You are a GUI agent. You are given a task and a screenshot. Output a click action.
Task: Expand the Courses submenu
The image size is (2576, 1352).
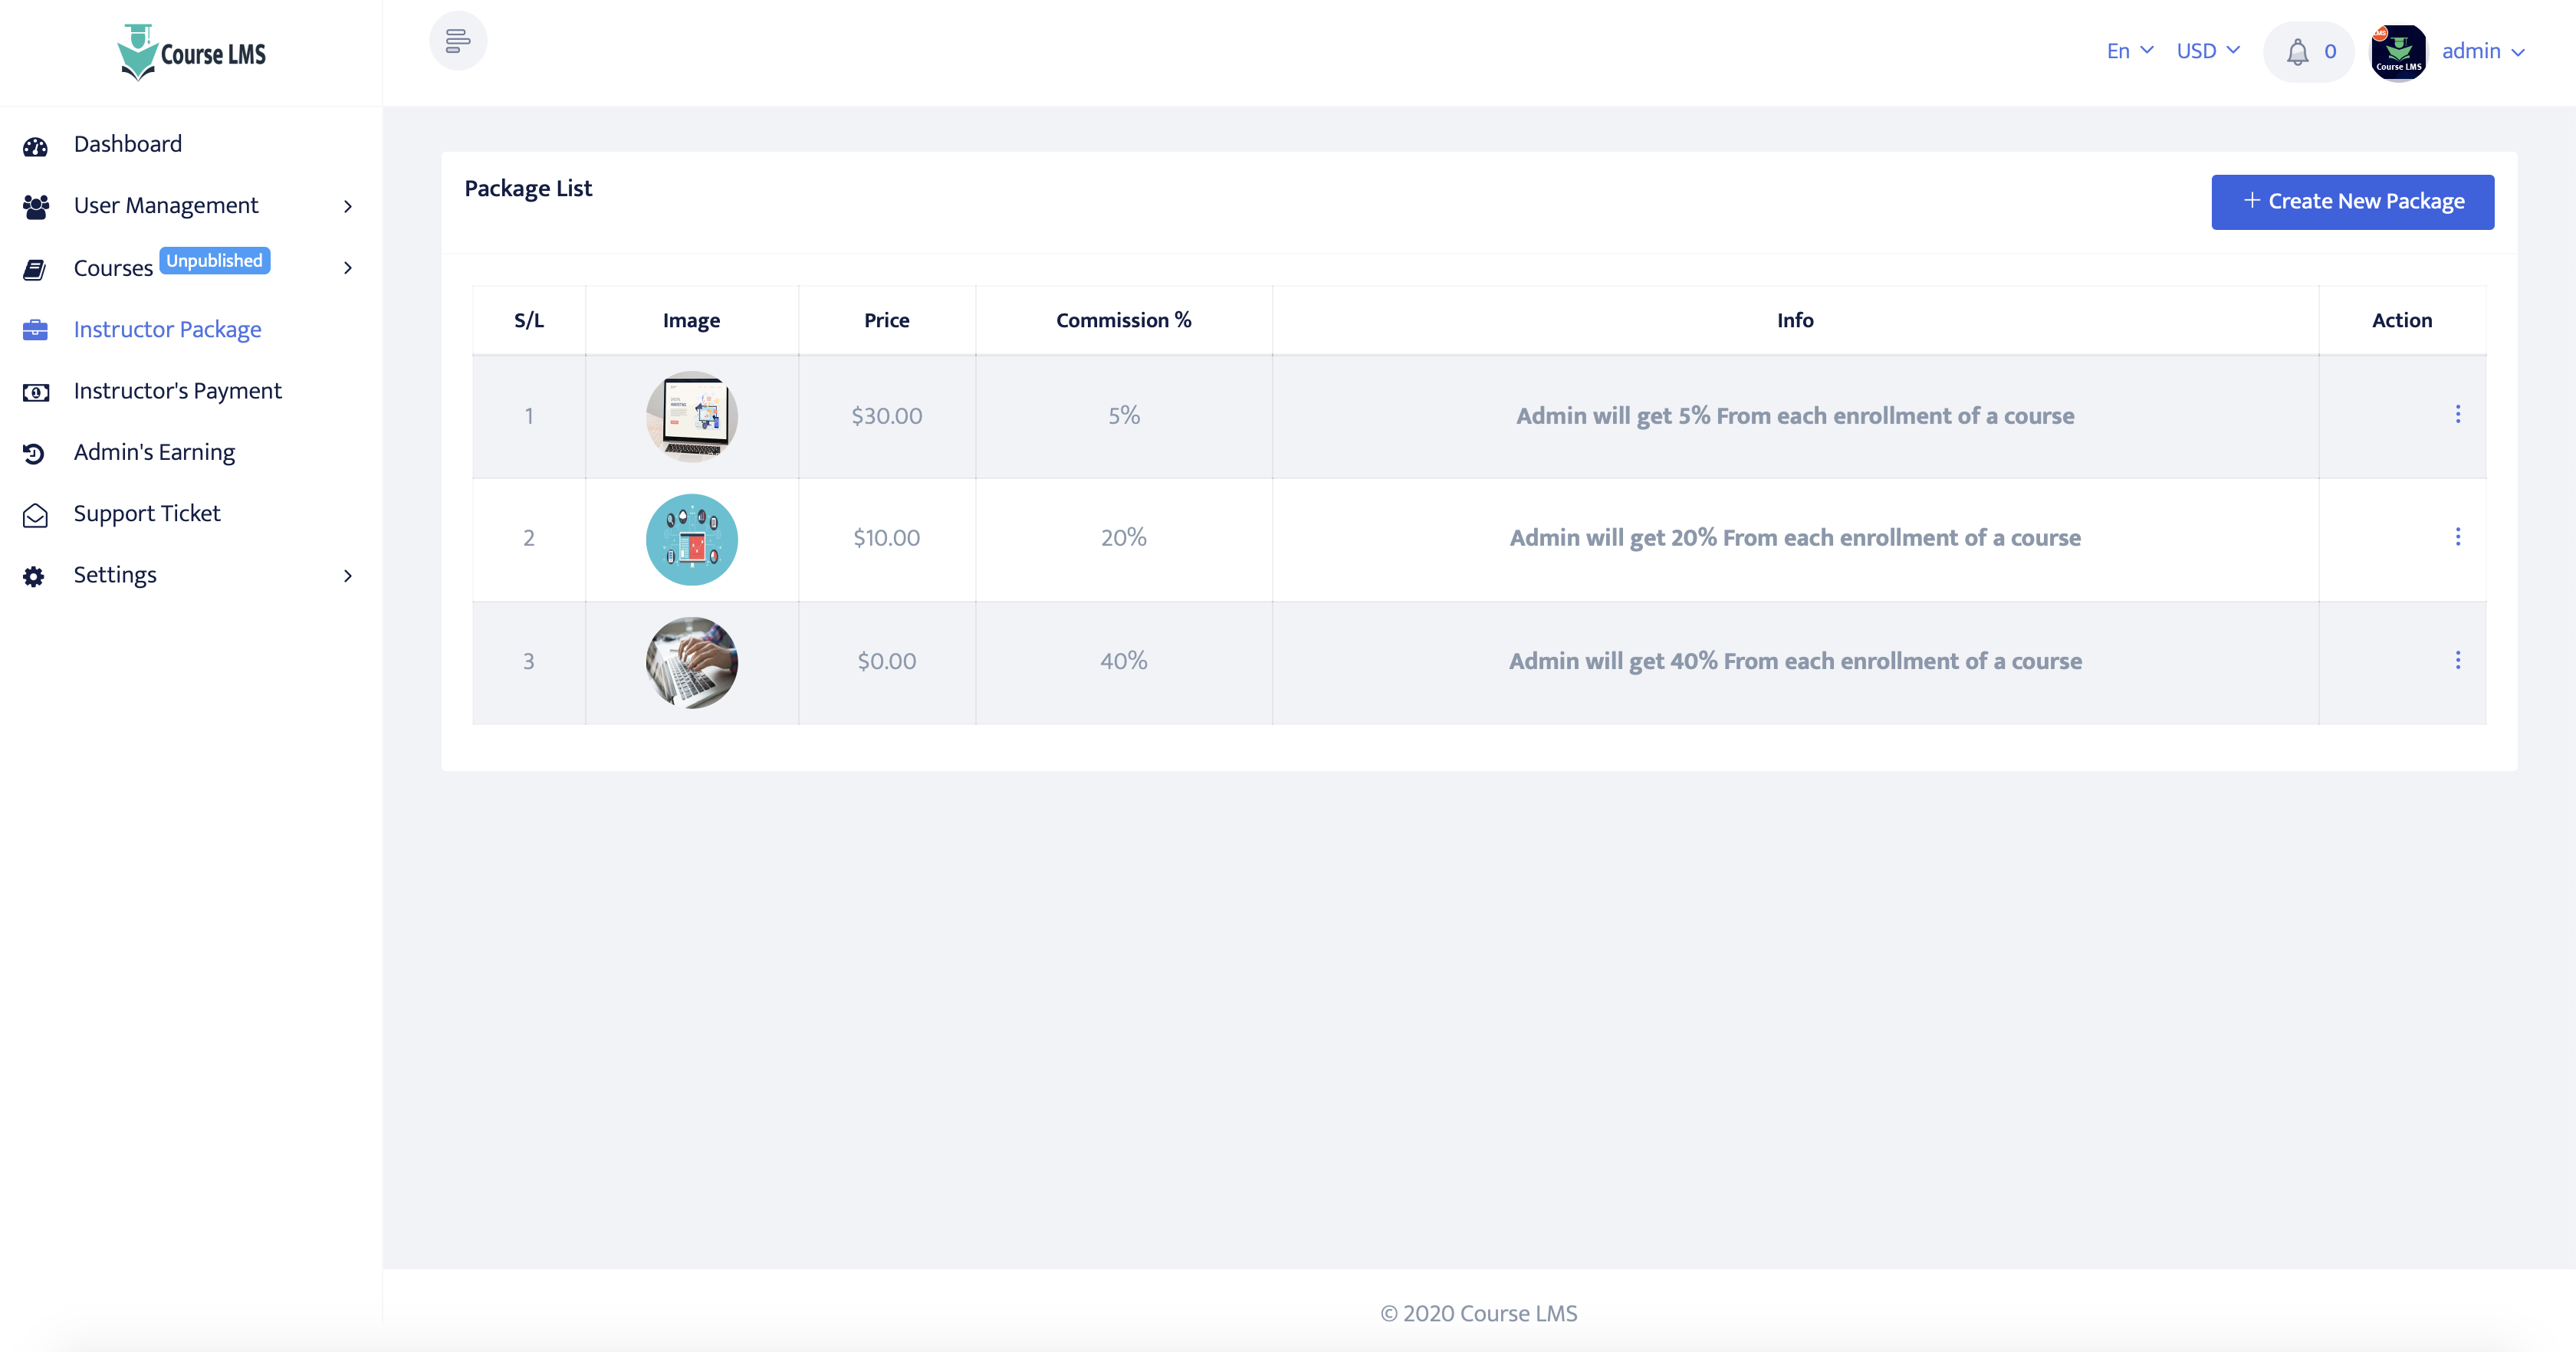(x=347, y=268)
